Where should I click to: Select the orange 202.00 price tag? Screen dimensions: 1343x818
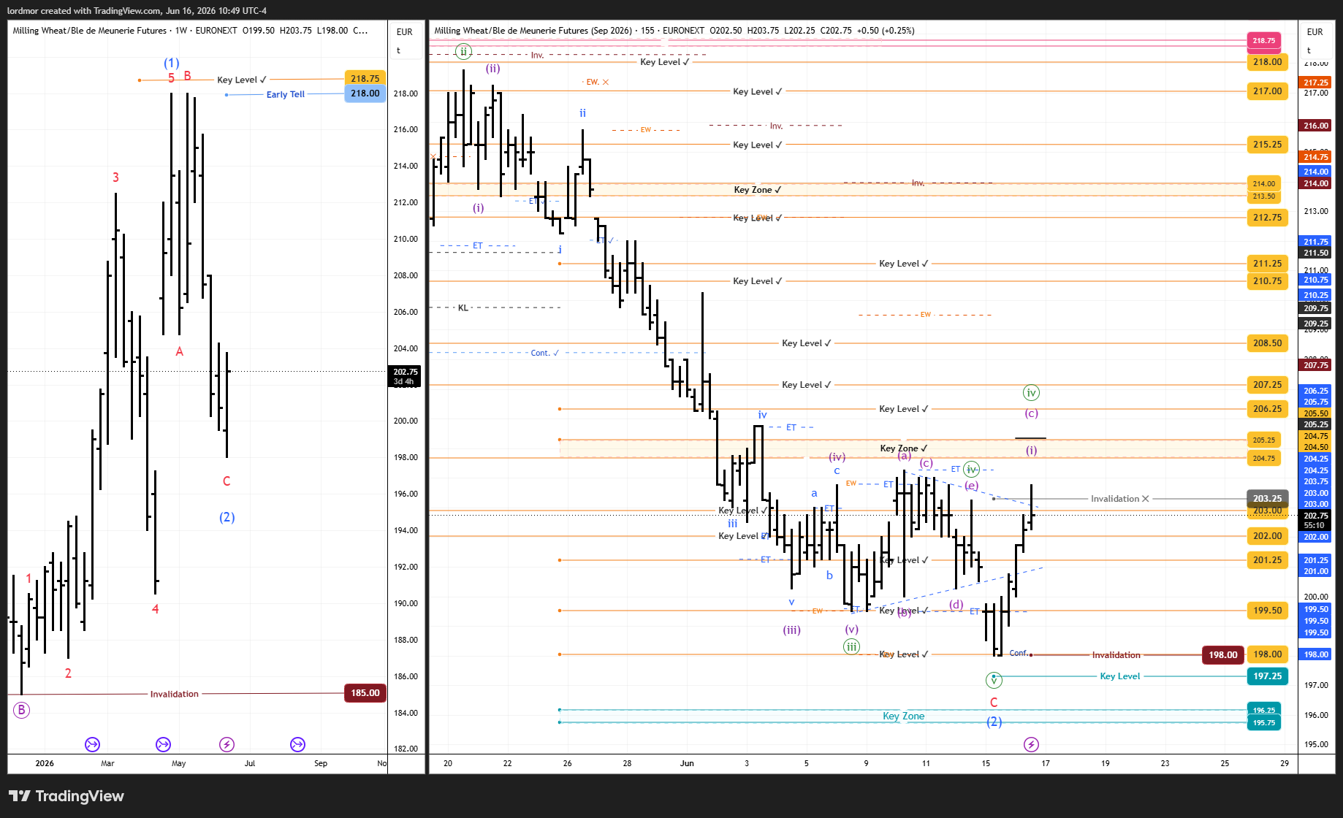(x=1267, y=536)
